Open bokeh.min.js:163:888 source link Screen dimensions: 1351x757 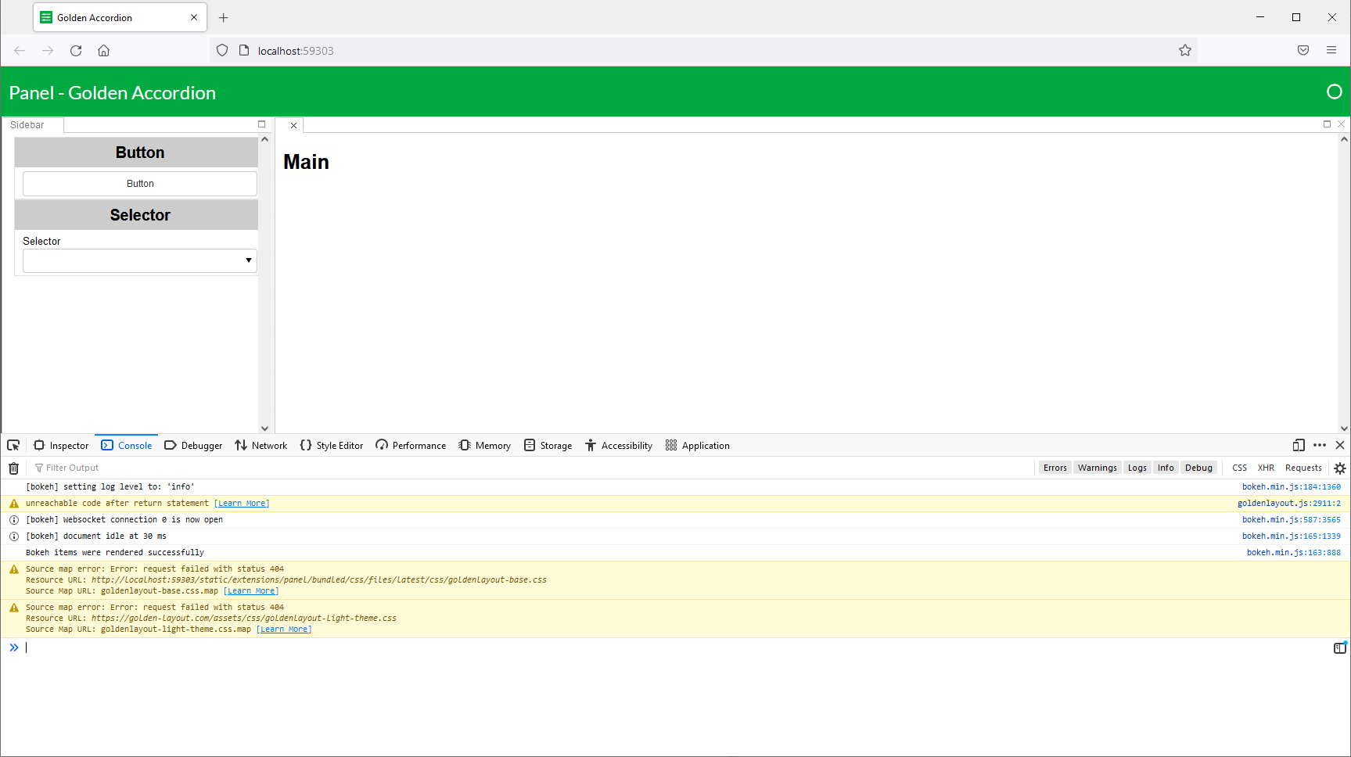1294,553
